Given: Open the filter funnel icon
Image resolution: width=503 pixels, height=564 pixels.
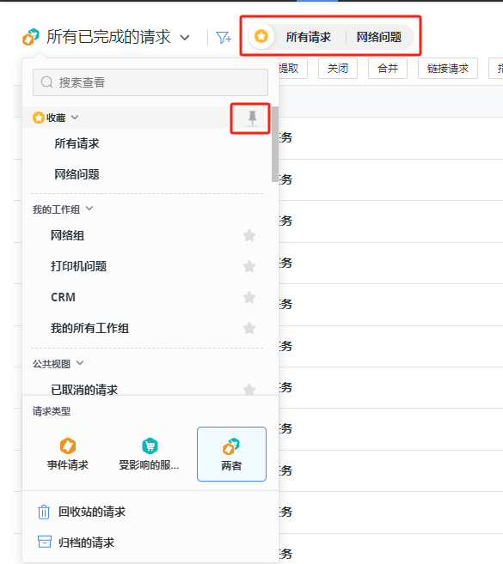Looking at the screenshot, I should [x=224, y=38].
